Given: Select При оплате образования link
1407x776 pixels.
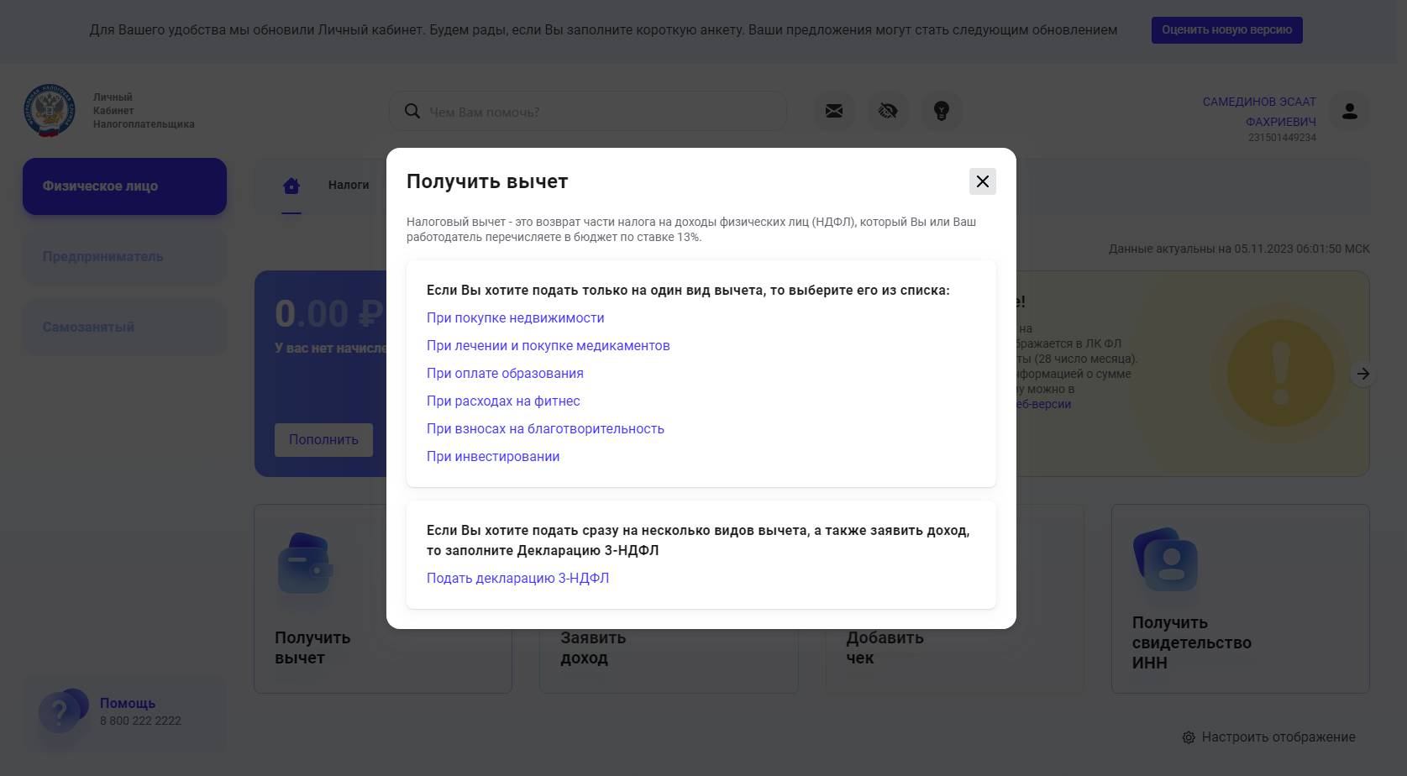Looking at the screenshot, I should coord(505,373).
